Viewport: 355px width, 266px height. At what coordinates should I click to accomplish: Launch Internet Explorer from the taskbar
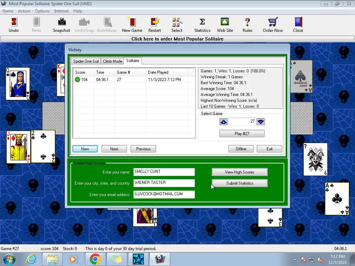point(31,259)
